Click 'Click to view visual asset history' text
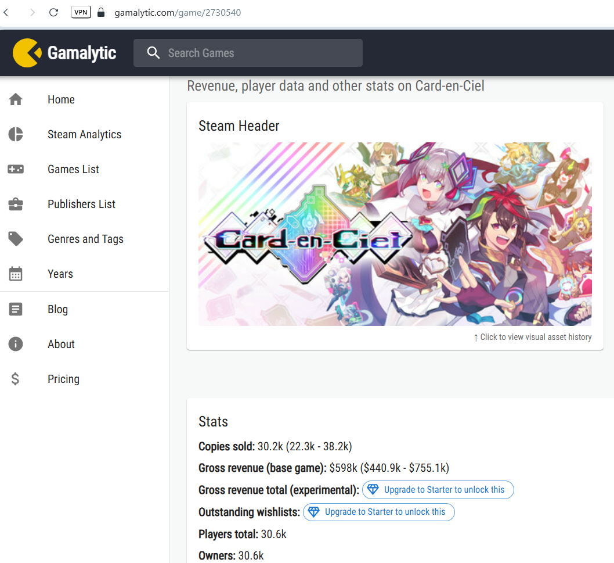The height and width of the screenshot is (563, 614). pos(533,337)
